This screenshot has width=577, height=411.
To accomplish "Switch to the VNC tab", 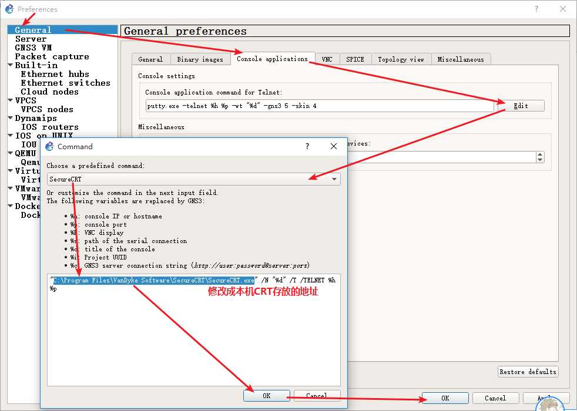I will coord(327,59).
